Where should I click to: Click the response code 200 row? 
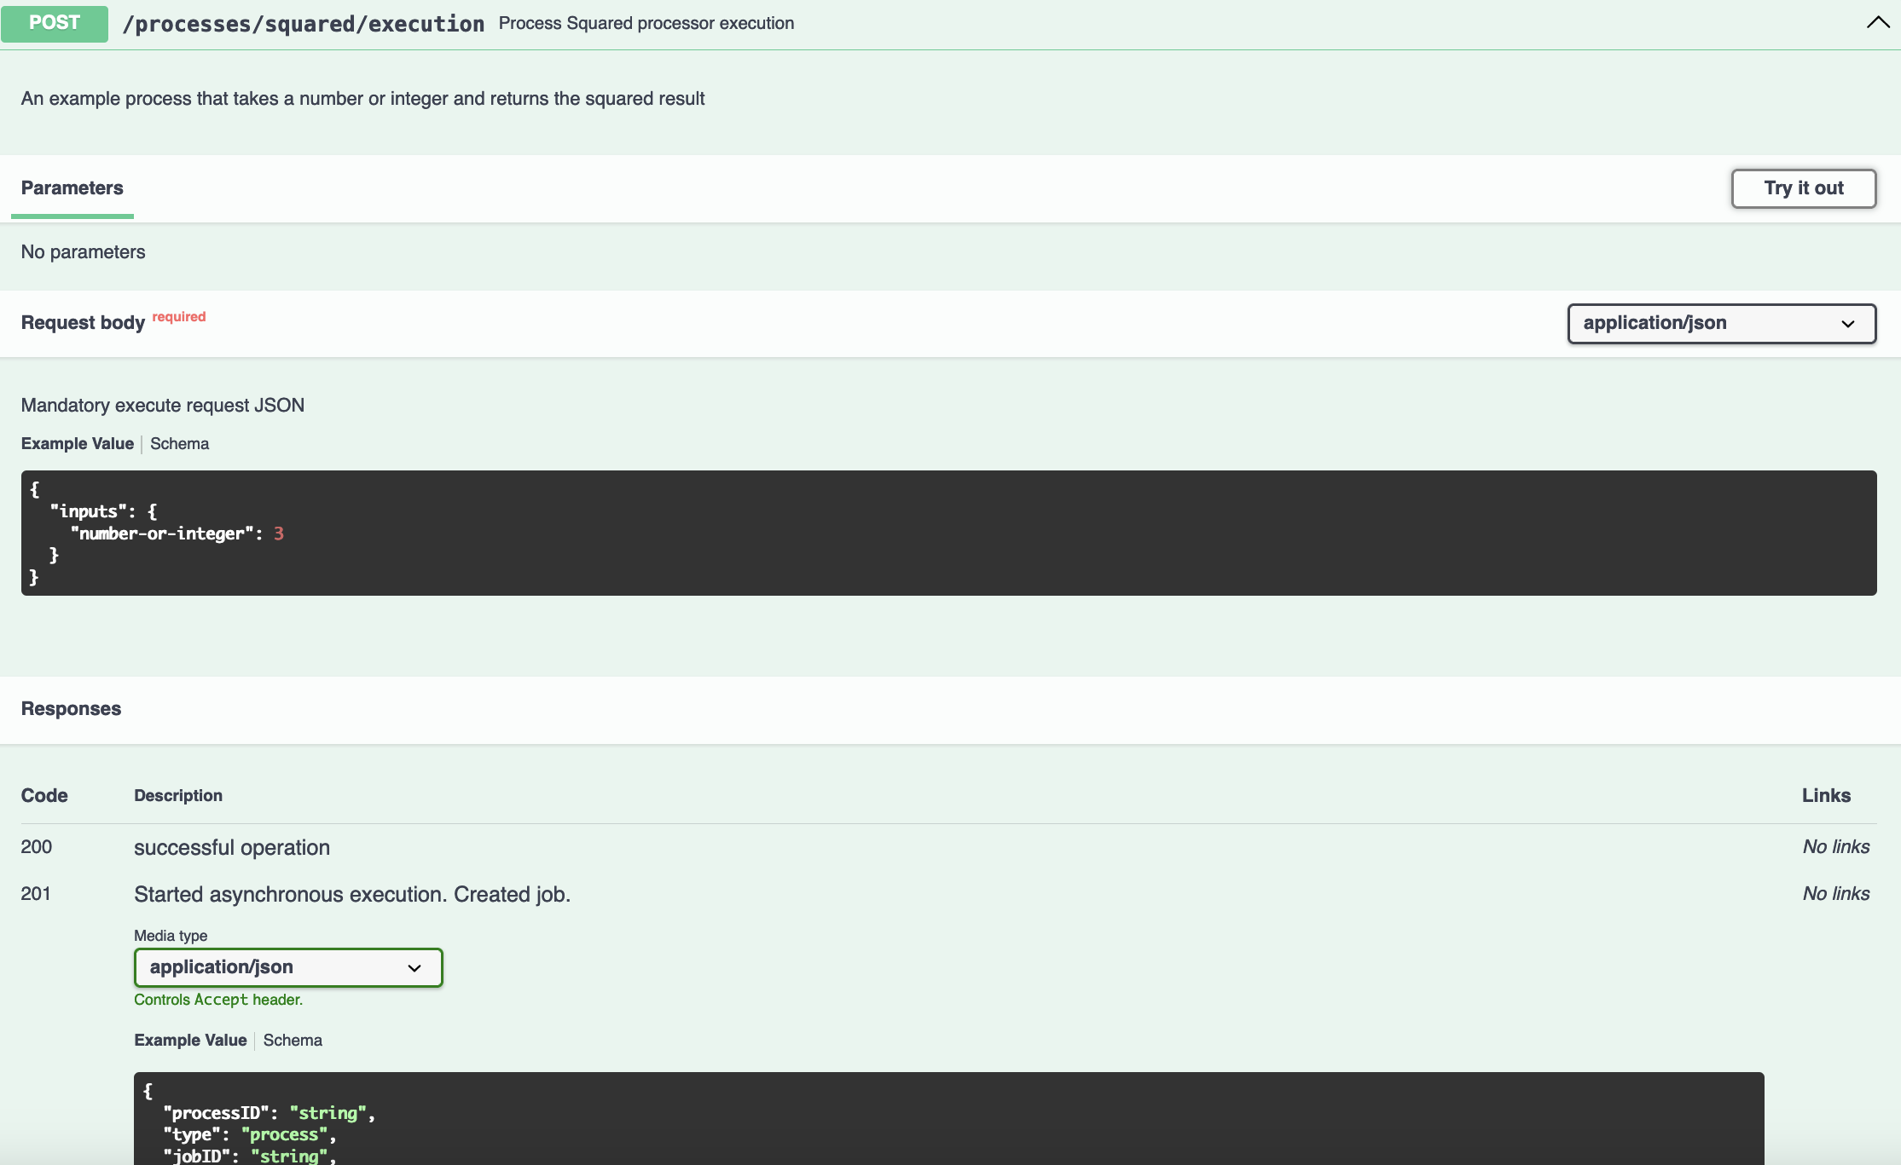point(37,847)
